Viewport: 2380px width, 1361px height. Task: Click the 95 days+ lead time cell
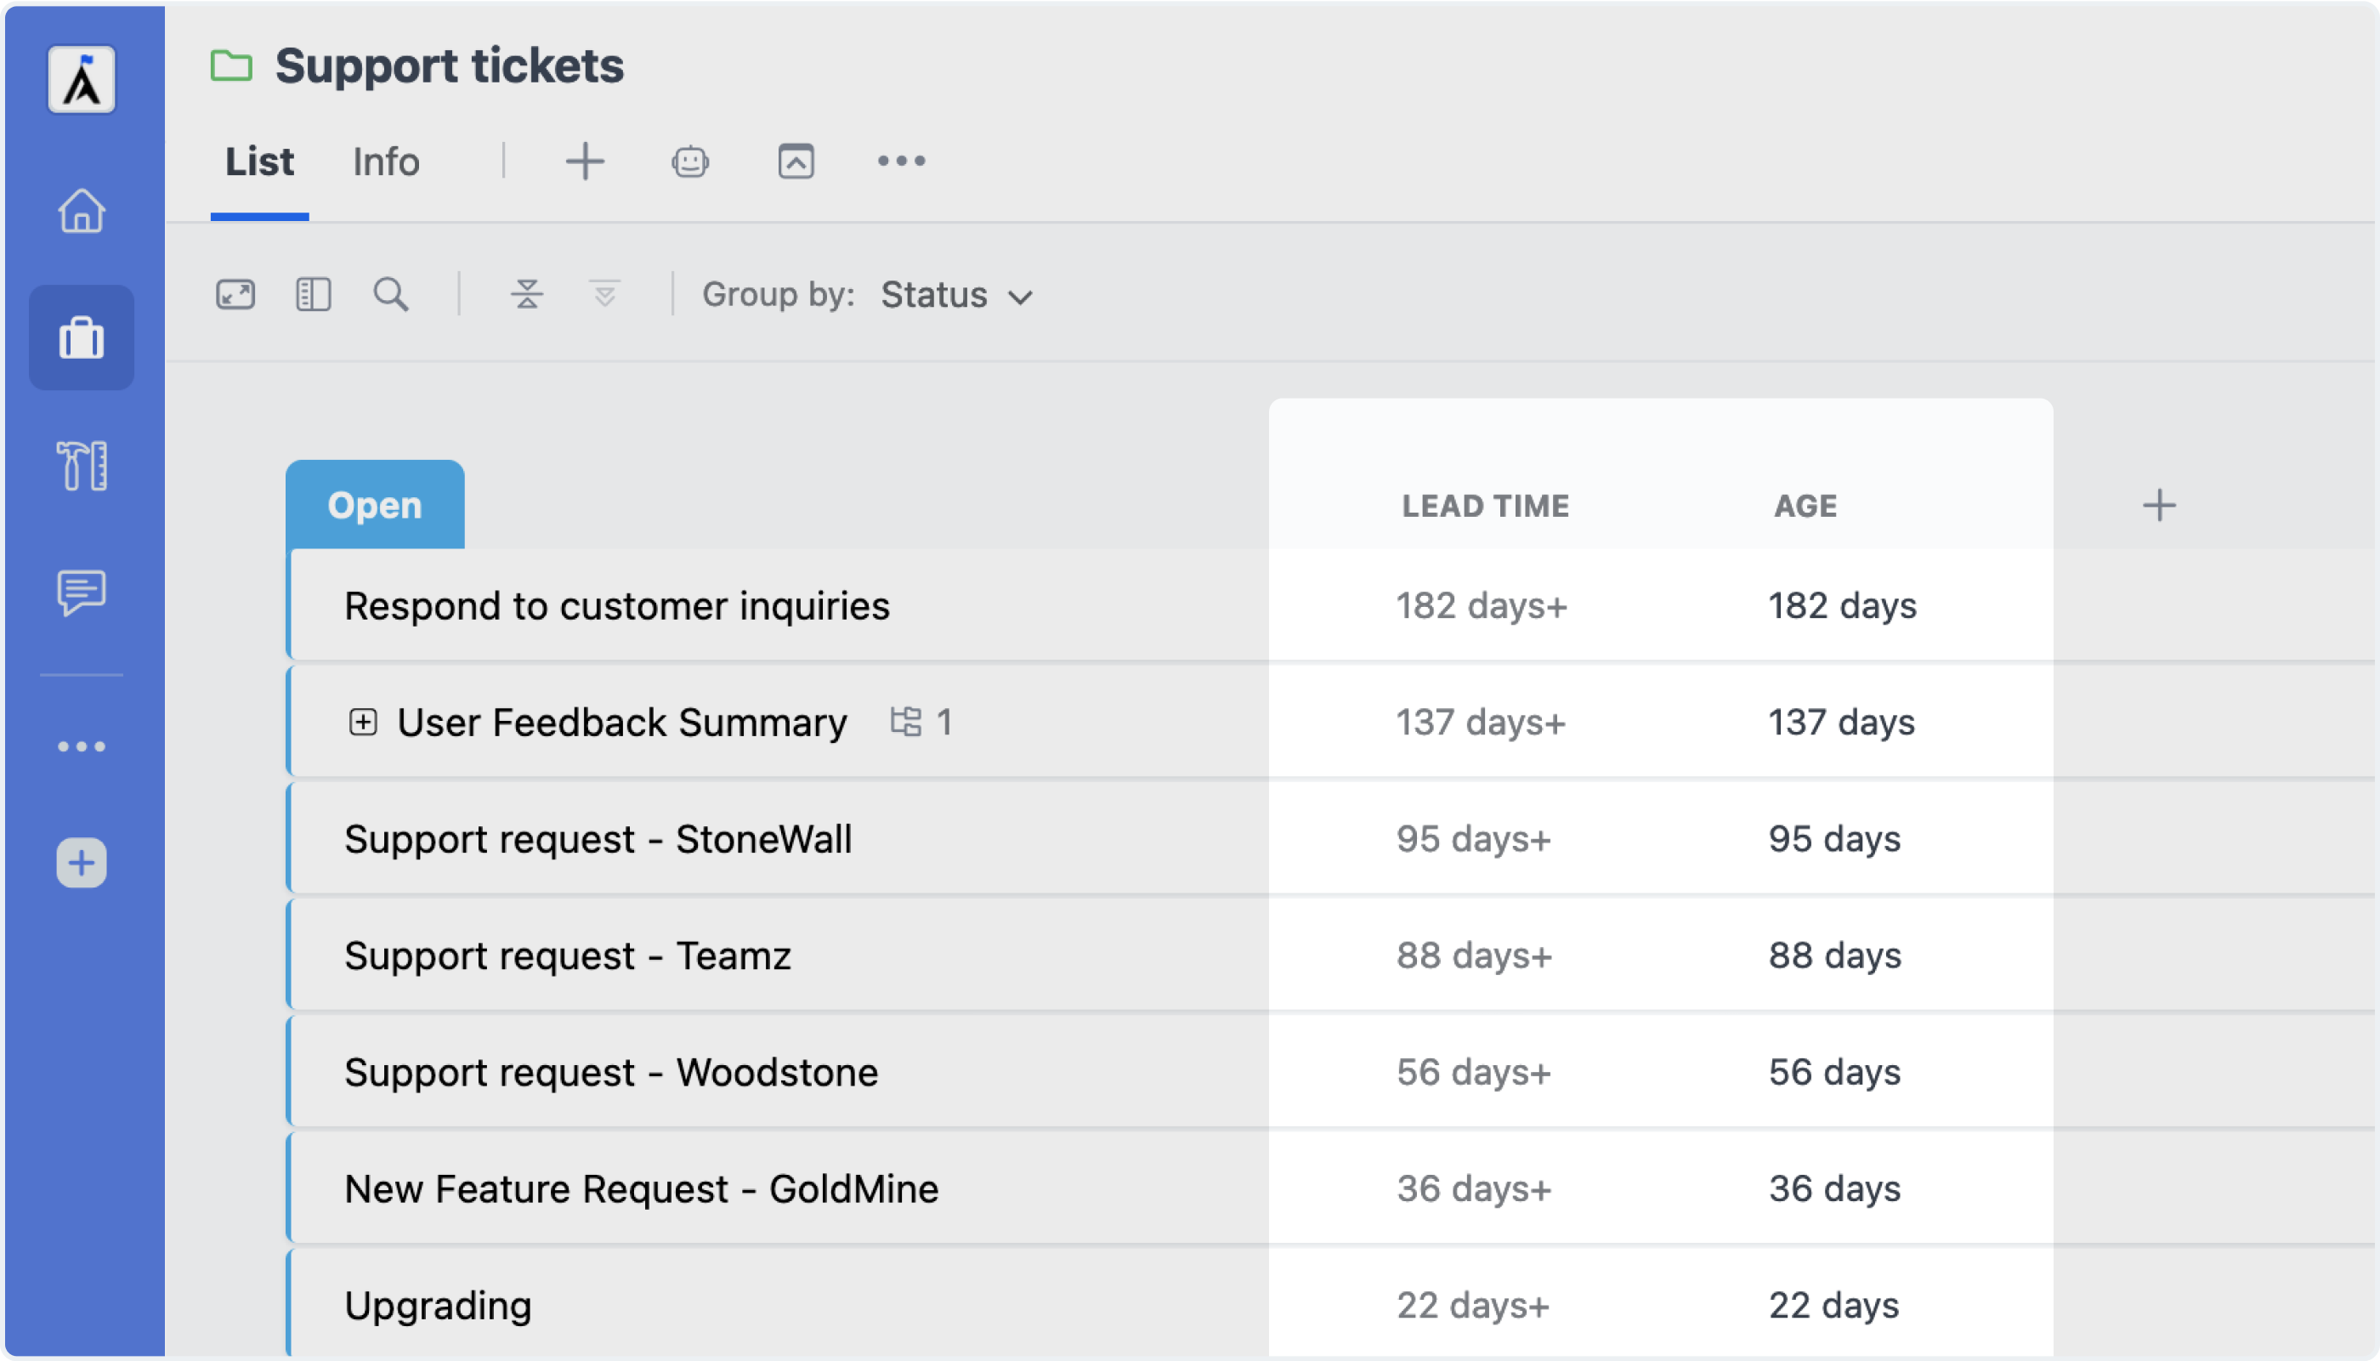click(x=1474, y=838)
